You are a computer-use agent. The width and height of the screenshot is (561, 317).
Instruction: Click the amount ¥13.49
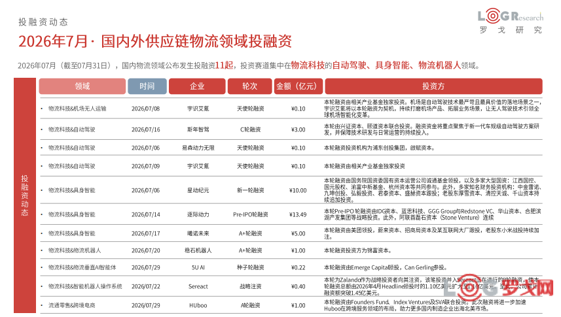point(298,215)
